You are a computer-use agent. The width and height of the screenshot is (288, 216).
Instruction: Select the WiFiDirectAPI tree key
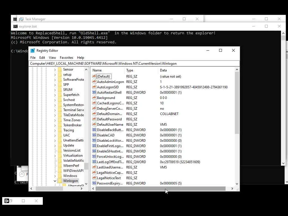click(x=73, y=171)
